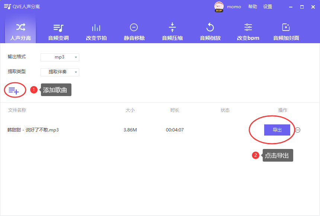The image size is (320, 216).
Task: Click the 添加歌曲 add song icon
Action: click(x=15, y=90)
